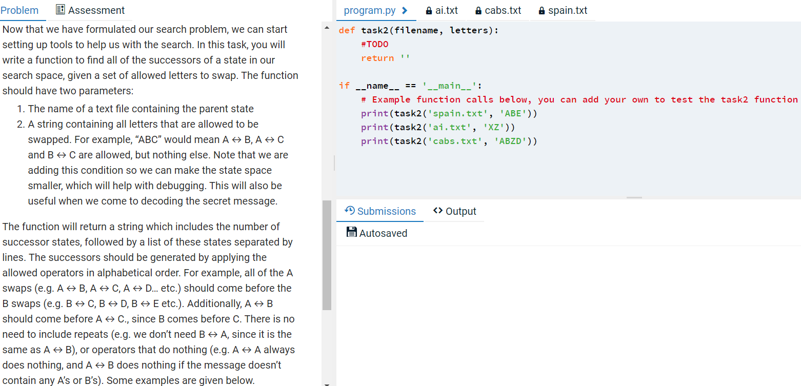Click the lock icon on cabs.txt tab
801x386 pixels.
coord(478,10)
